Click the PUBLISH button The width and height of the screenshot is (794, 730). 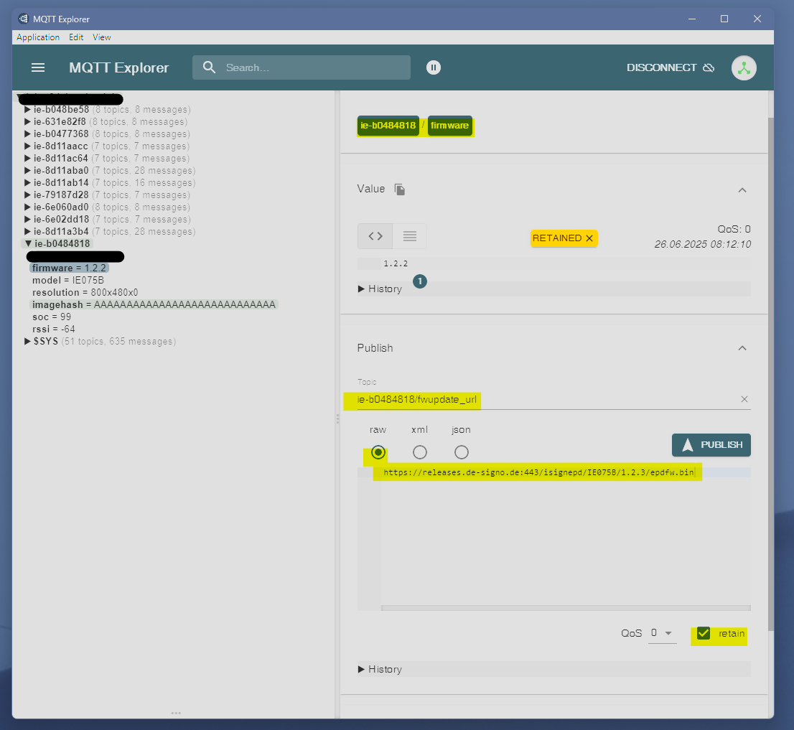pyautogui.click(x=711, y=445)
